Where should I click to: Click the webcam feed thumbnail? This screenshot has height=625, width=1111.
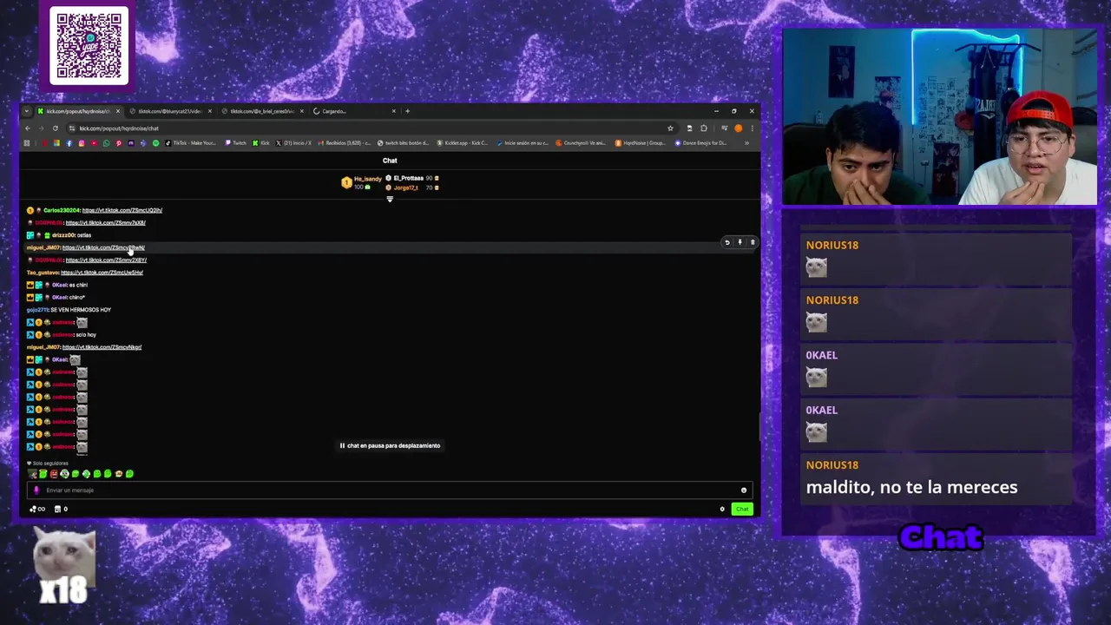point(940,117)
